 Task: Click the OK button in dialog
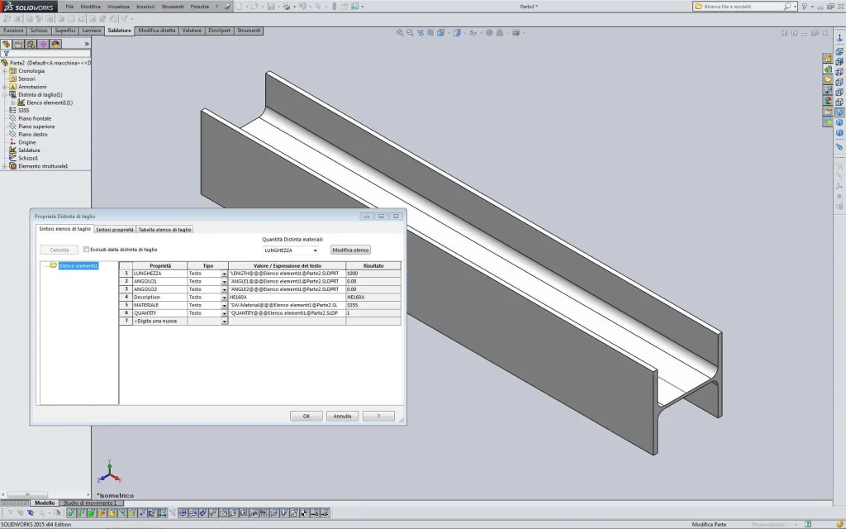coord(306,417)
